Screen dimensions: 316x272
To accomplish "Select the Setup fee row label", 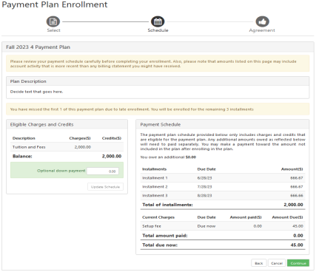I will (152, 226).
